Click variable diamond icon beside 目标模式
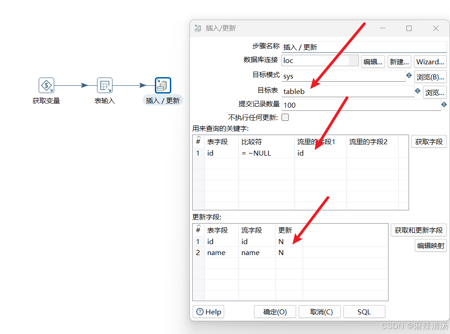This screenshot has width=450, height=334. point(409,75)
